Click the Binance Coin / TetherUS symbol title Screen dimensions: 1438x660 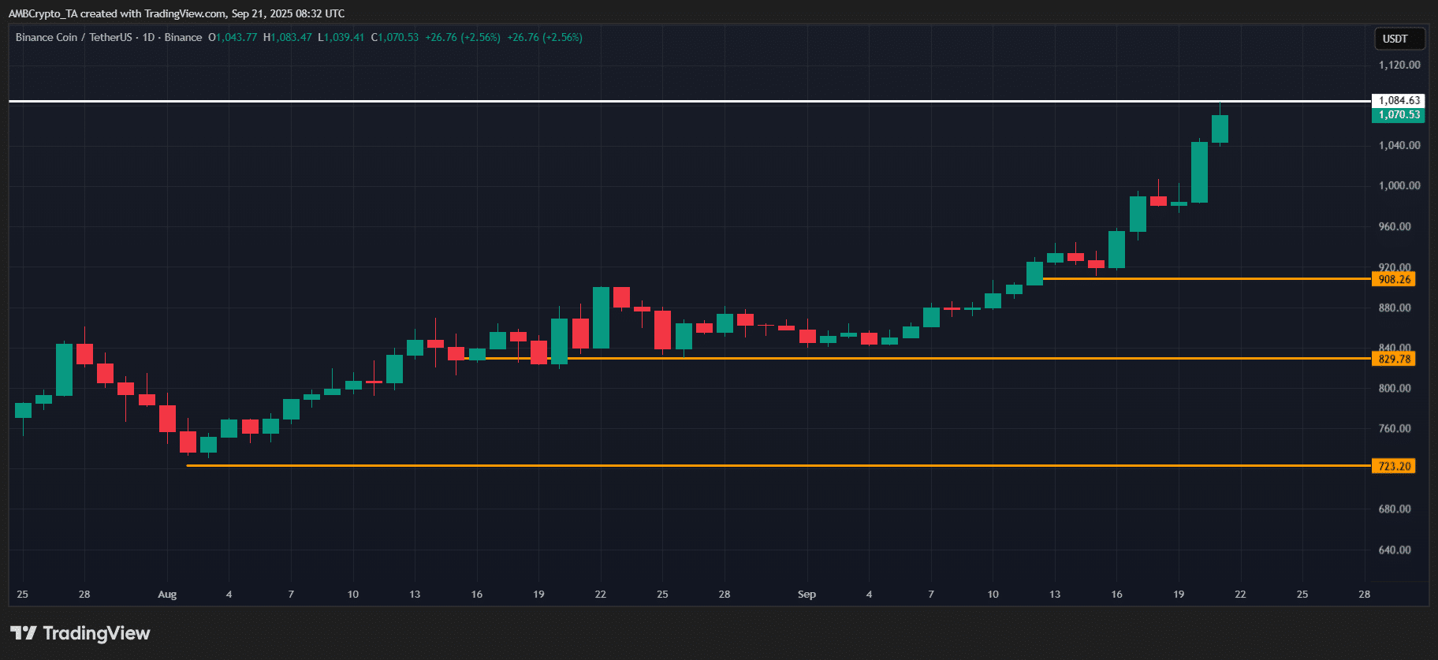[73, 37]
